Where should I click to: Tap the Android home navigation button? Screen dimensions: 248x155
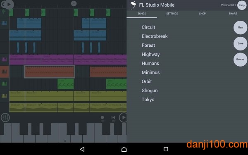[x=124, y=149]
